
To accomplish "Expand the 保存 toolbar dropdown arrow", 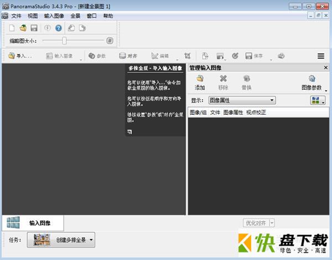I will click(x=271, y=60).
